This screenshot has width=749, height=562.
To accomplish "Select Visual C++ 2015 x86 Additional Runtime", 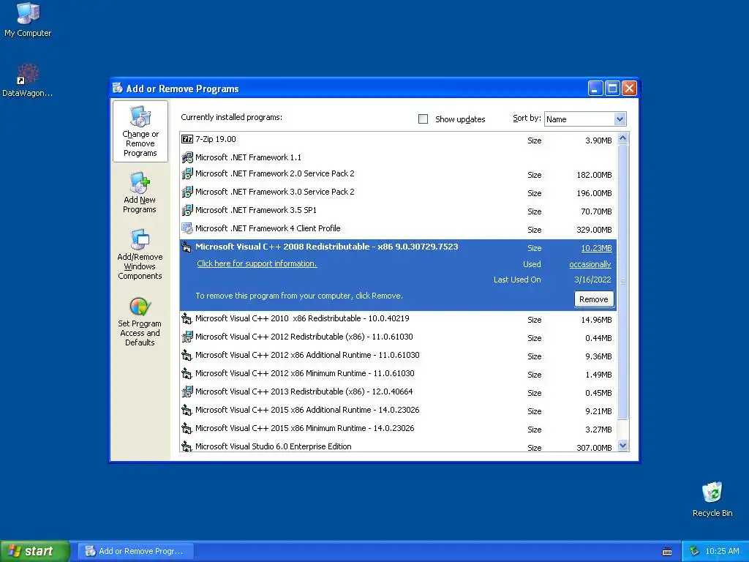I will coord(398,411).
